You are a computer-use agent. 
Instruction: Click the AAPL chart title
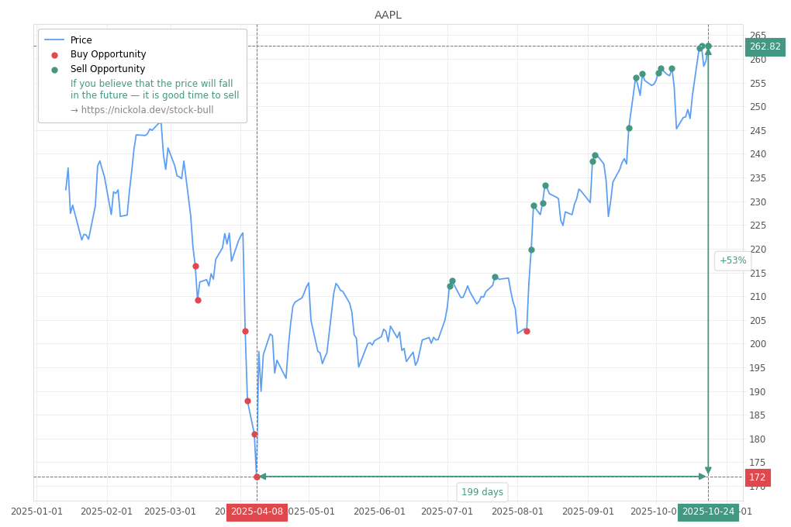[x=388, y=15]
